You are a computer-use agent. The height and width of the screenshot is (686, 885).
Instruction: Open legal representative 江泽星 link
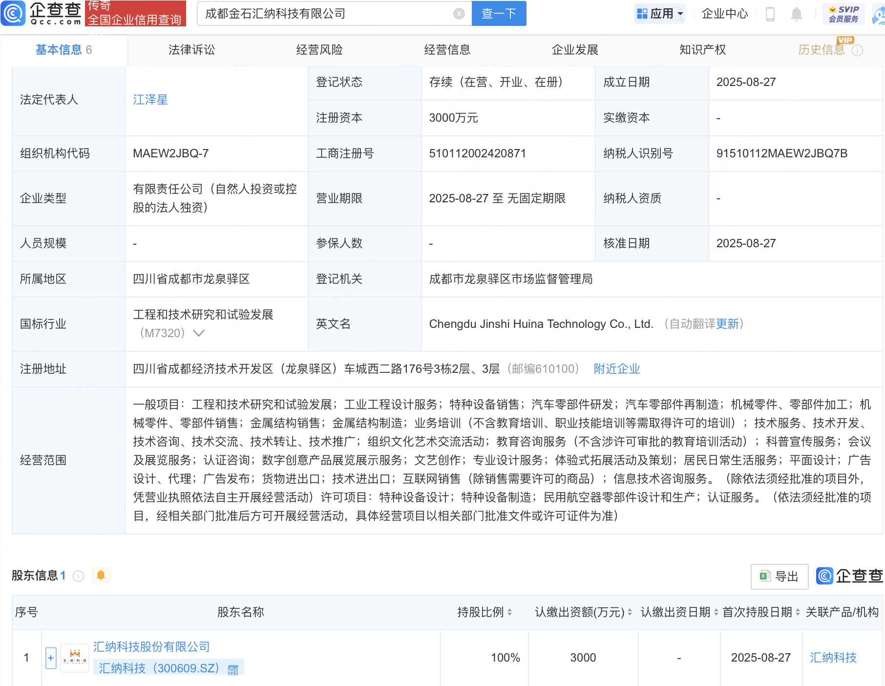click(x=150, y=100)
